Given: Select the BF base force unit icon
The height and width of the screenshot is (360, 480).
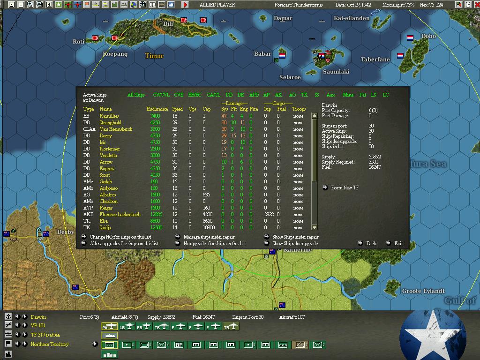Looking at the screenshot, I should (179, 345).
